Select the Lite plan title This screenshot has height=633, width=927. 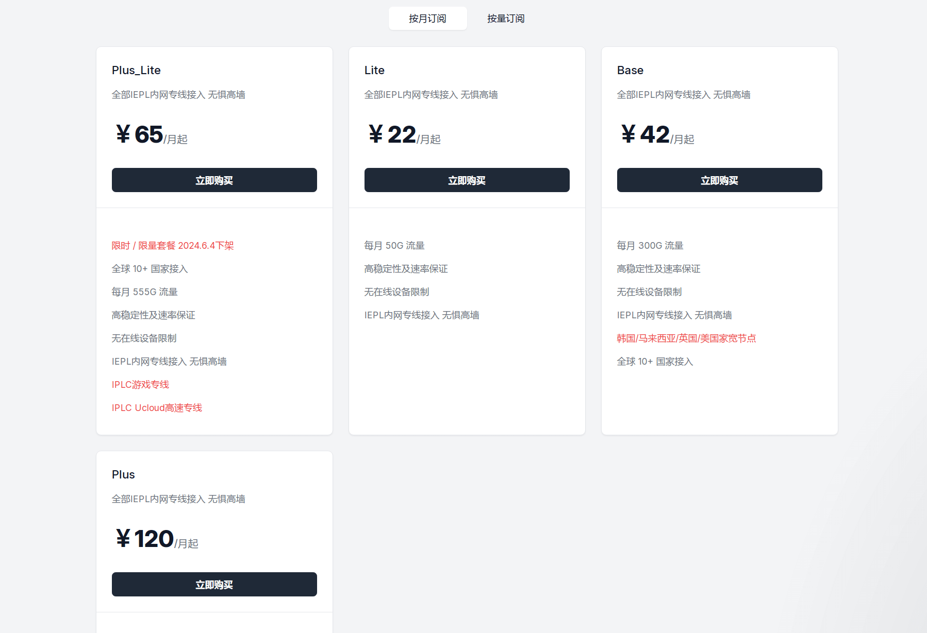[x=374, y=70]
